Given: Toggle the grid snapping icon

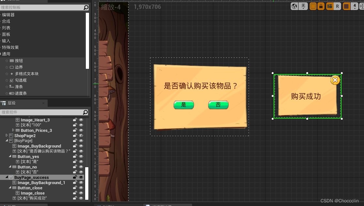Looking at the screenshot, I should (x=346, y=6).
